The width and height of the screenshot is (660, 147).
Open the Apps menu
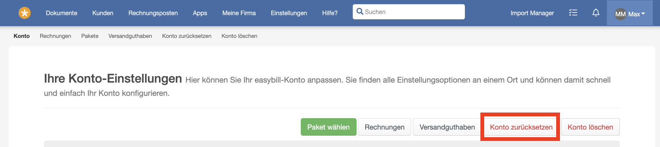coord(200,13)
